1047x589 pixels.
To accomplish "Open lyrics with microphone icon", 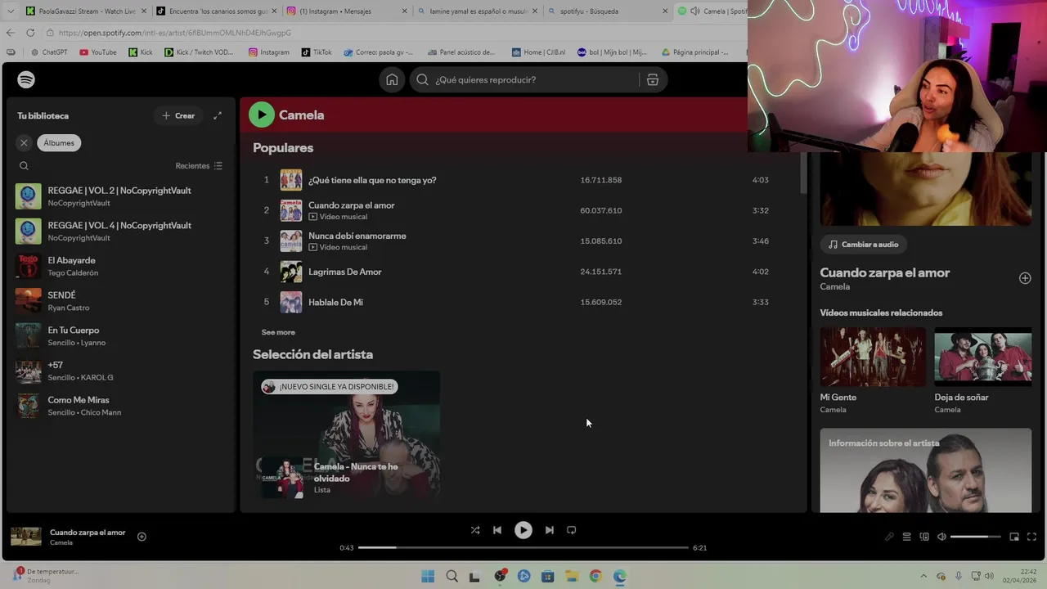I will [889, 537].
